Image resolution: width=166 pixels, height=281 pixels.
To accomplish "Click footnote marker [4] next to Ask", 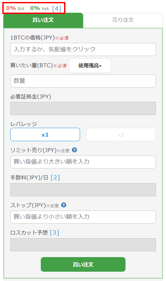I will [x=56, y=8].
